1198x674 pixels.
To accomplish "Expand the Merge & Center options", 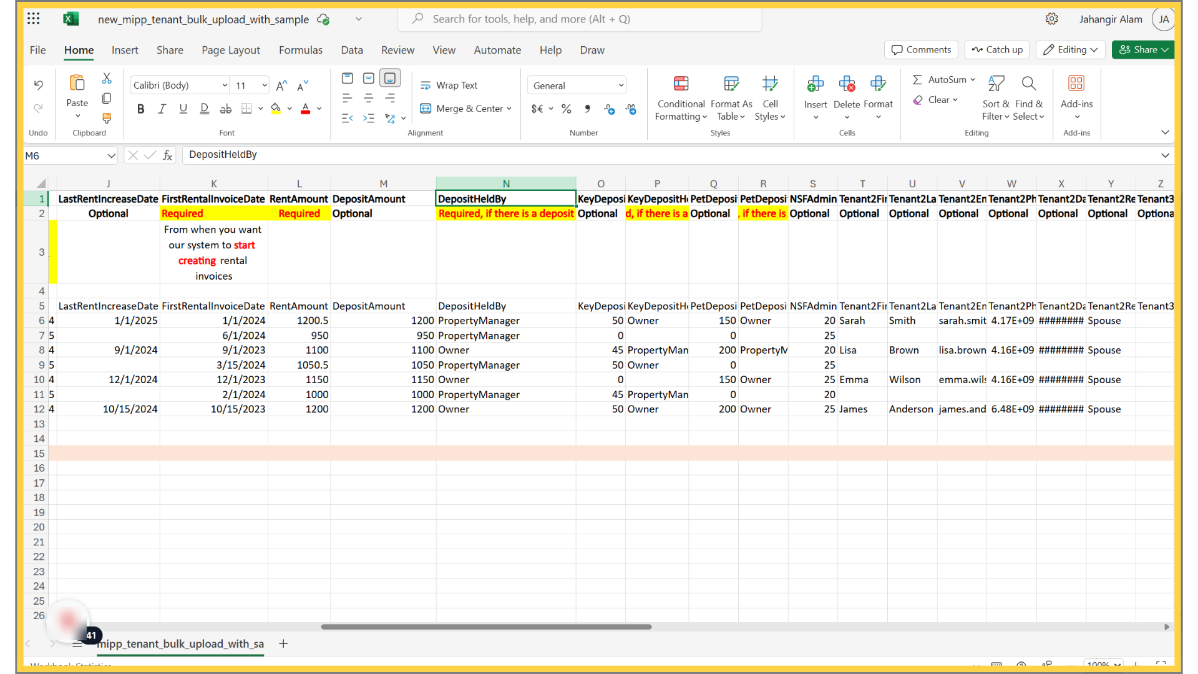I will [x=509, y=109].
